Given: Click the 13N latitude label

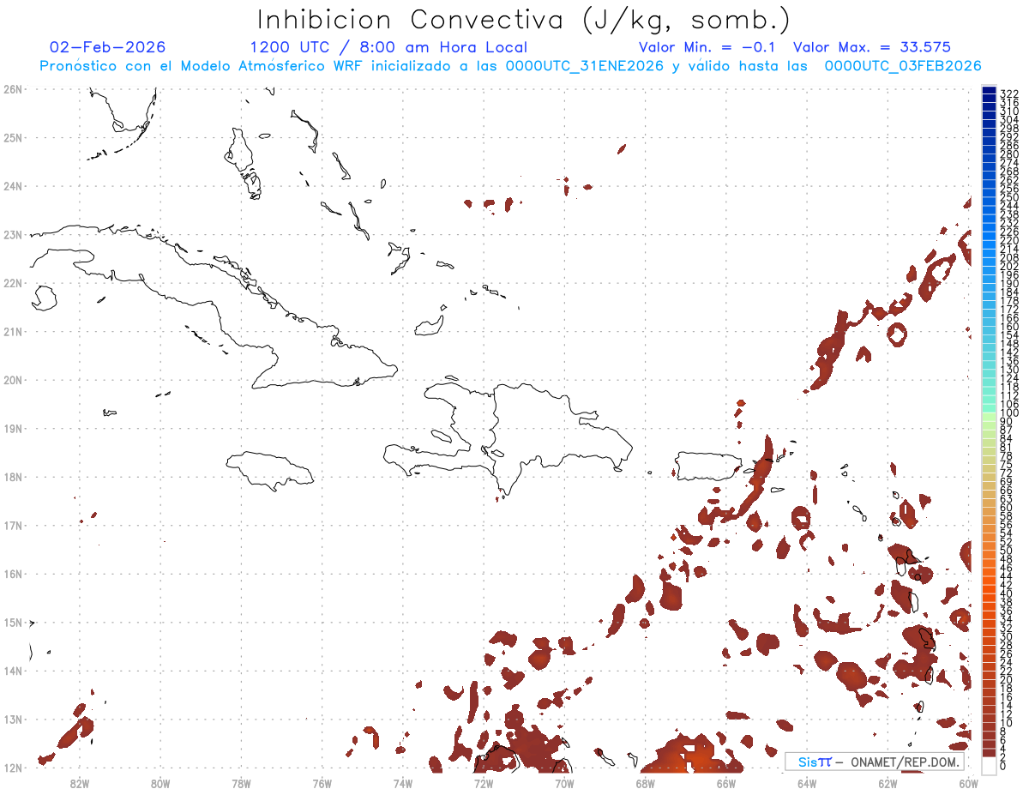Looking at the screenshot, I should (x=12, y=720).
